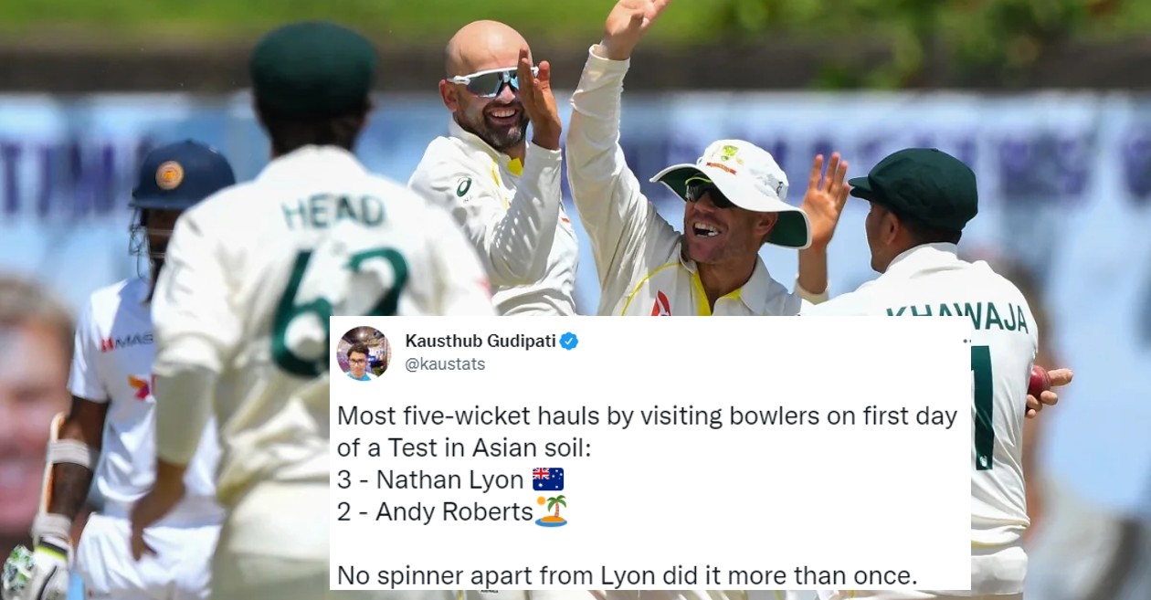Select the line '2 - Andy Roberts'
This screenshot has width=1151, height=600.
point(435,512)
